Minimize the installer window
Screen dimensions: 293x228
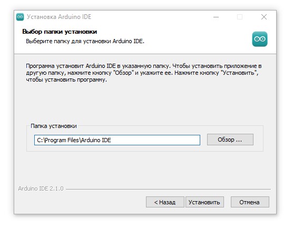[216, 17]
